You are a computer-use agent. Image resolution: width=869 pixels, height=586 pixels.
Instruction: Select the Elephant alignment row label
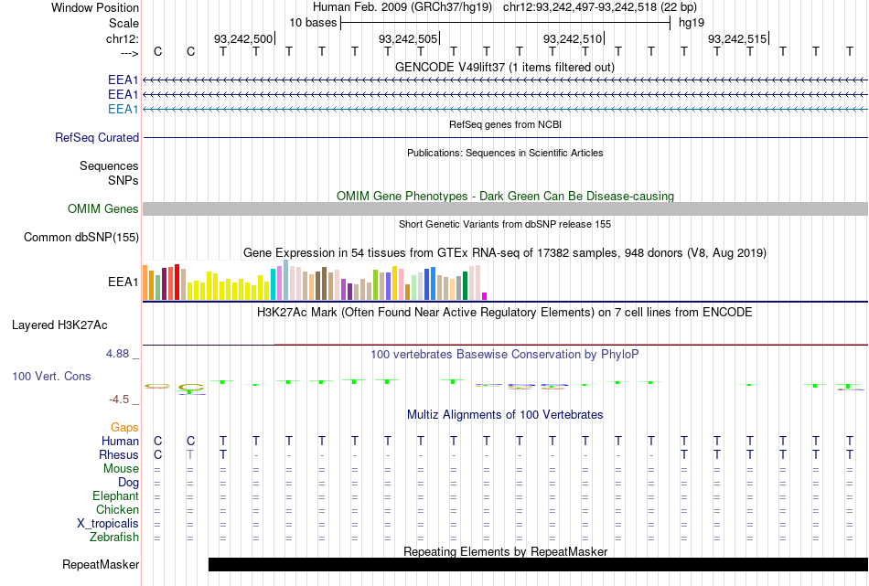point(115,495)
